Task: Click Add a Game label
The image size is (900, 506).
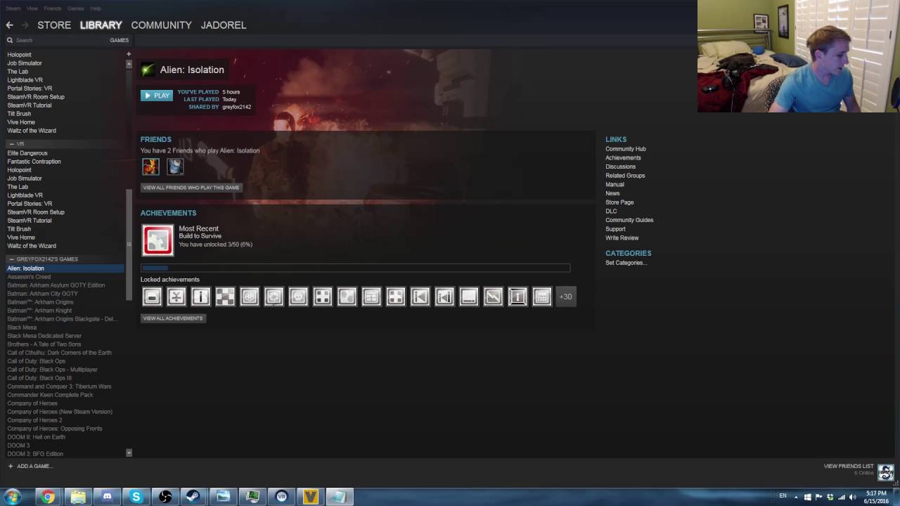Action: pyautogui.click(x=34, y=466)
